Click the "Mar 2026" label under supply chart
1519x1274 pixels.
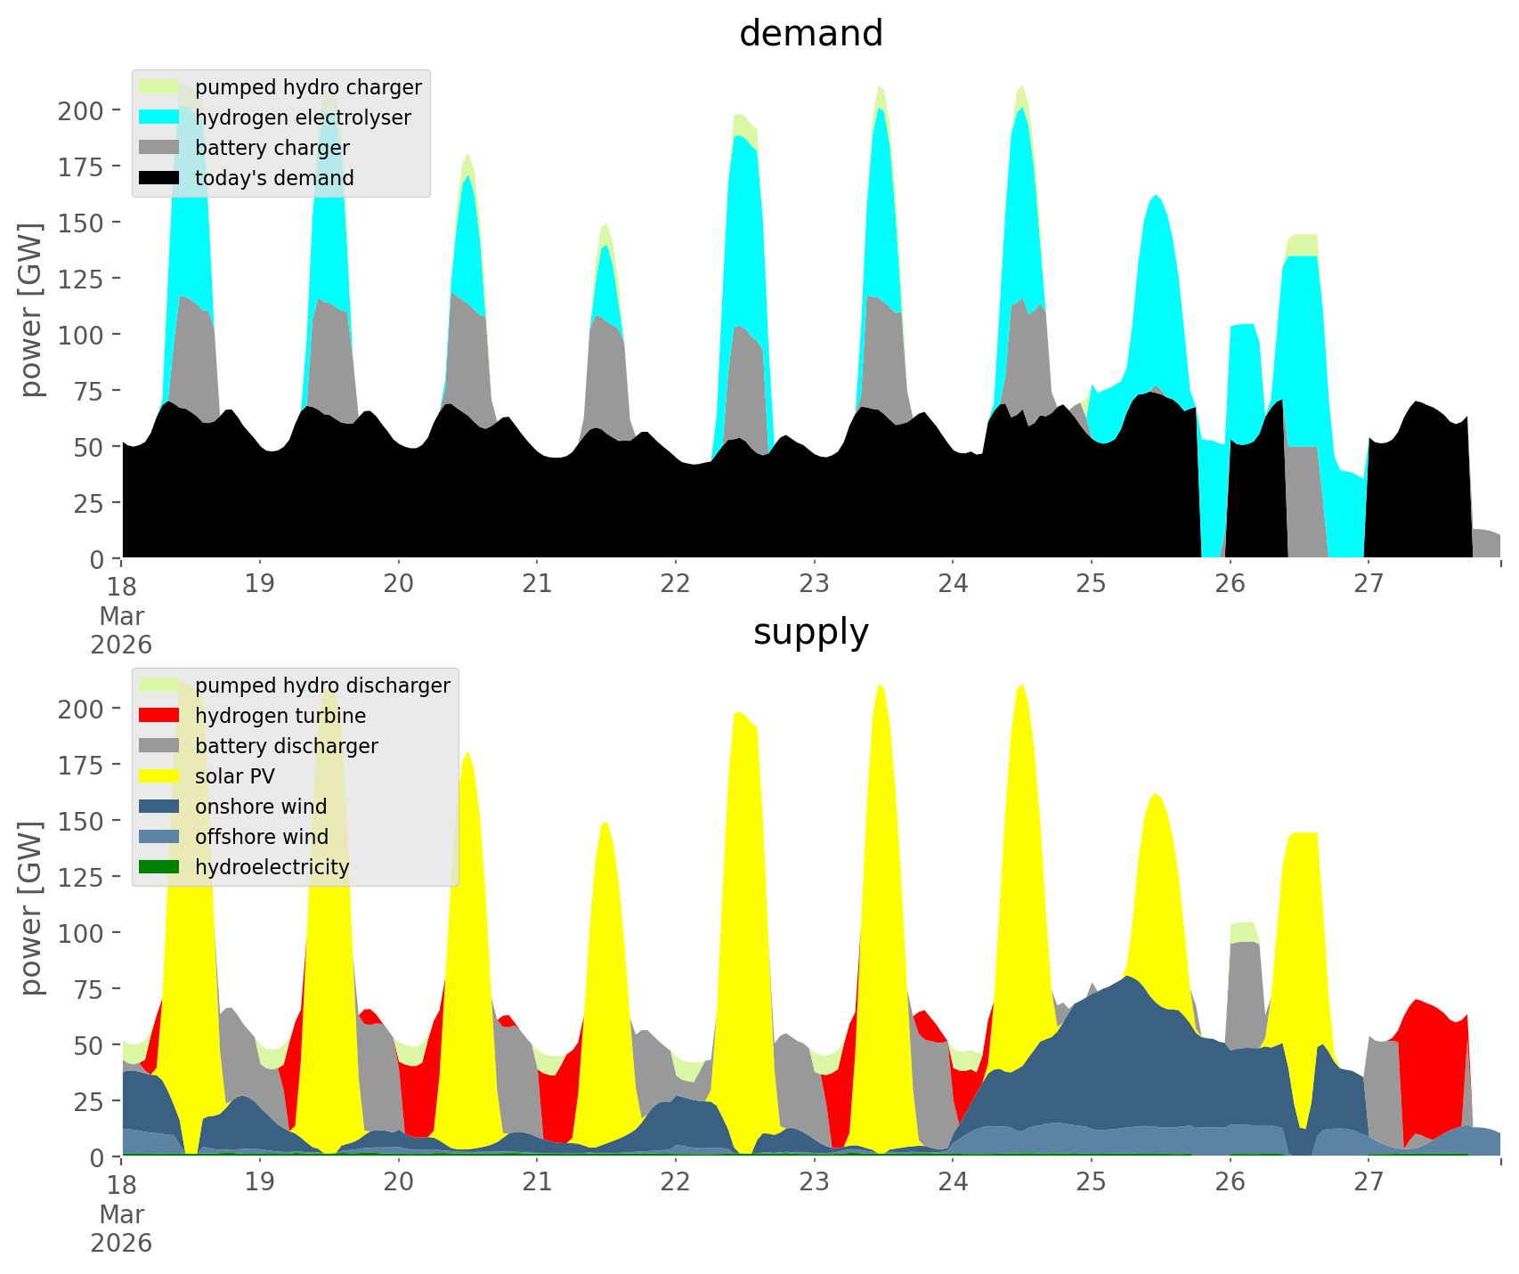(121, 1229)
